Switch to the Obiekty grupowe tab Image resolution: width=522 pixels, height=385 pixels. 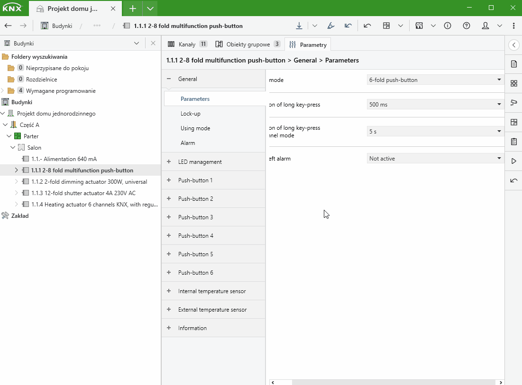coord(247,45)
